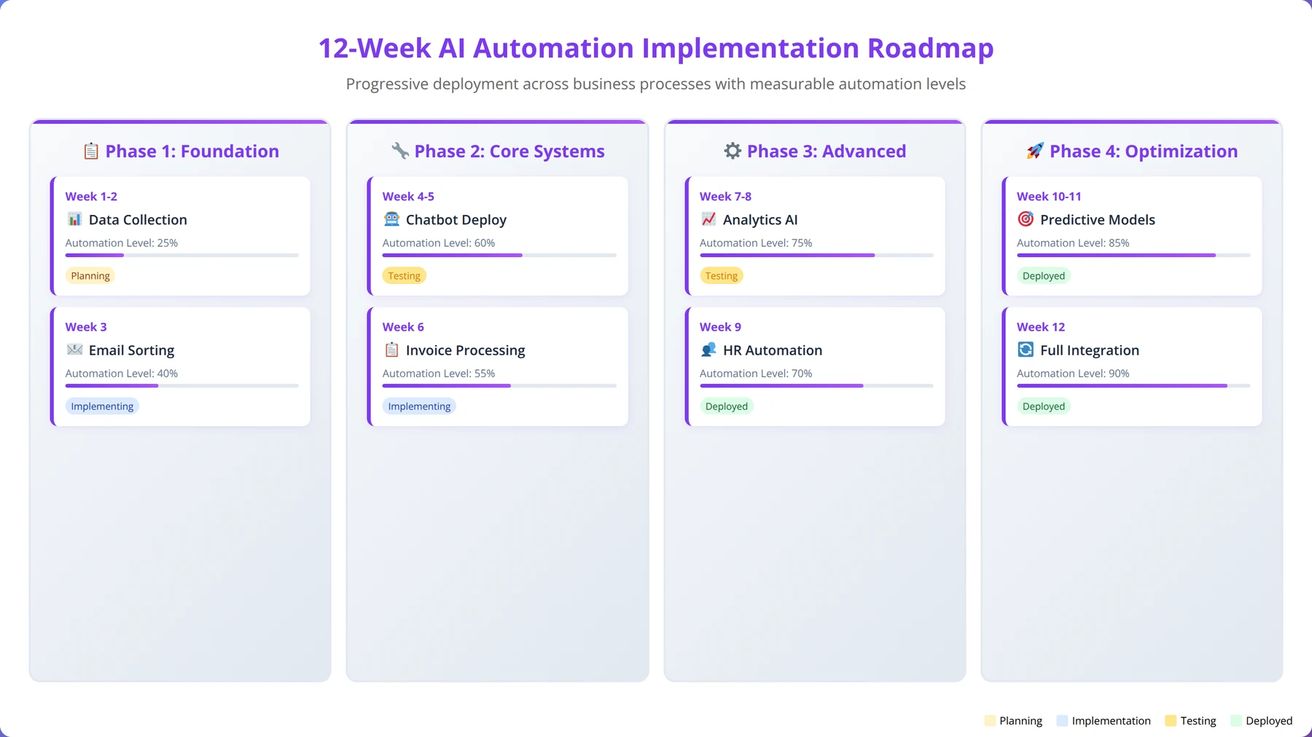Click the Full Integration 90% progress bar
Viewport: 1312px width, 737px height.
(x=1133, y=386)
